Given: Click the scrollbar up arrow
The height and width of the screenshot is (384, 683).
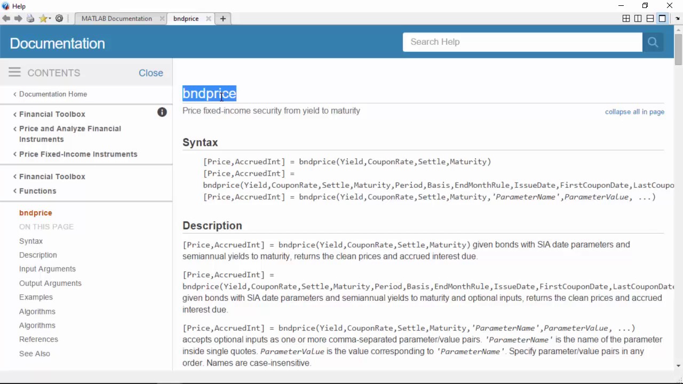Looking at the screenshot, I should click(678, 29).
